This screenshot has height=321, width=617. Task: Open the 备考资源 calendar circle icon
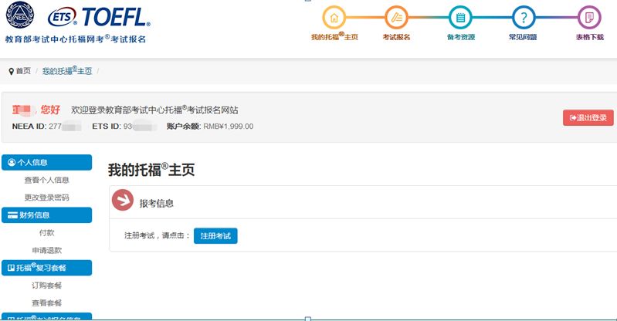pyautogui.click(x=460, y=18)
